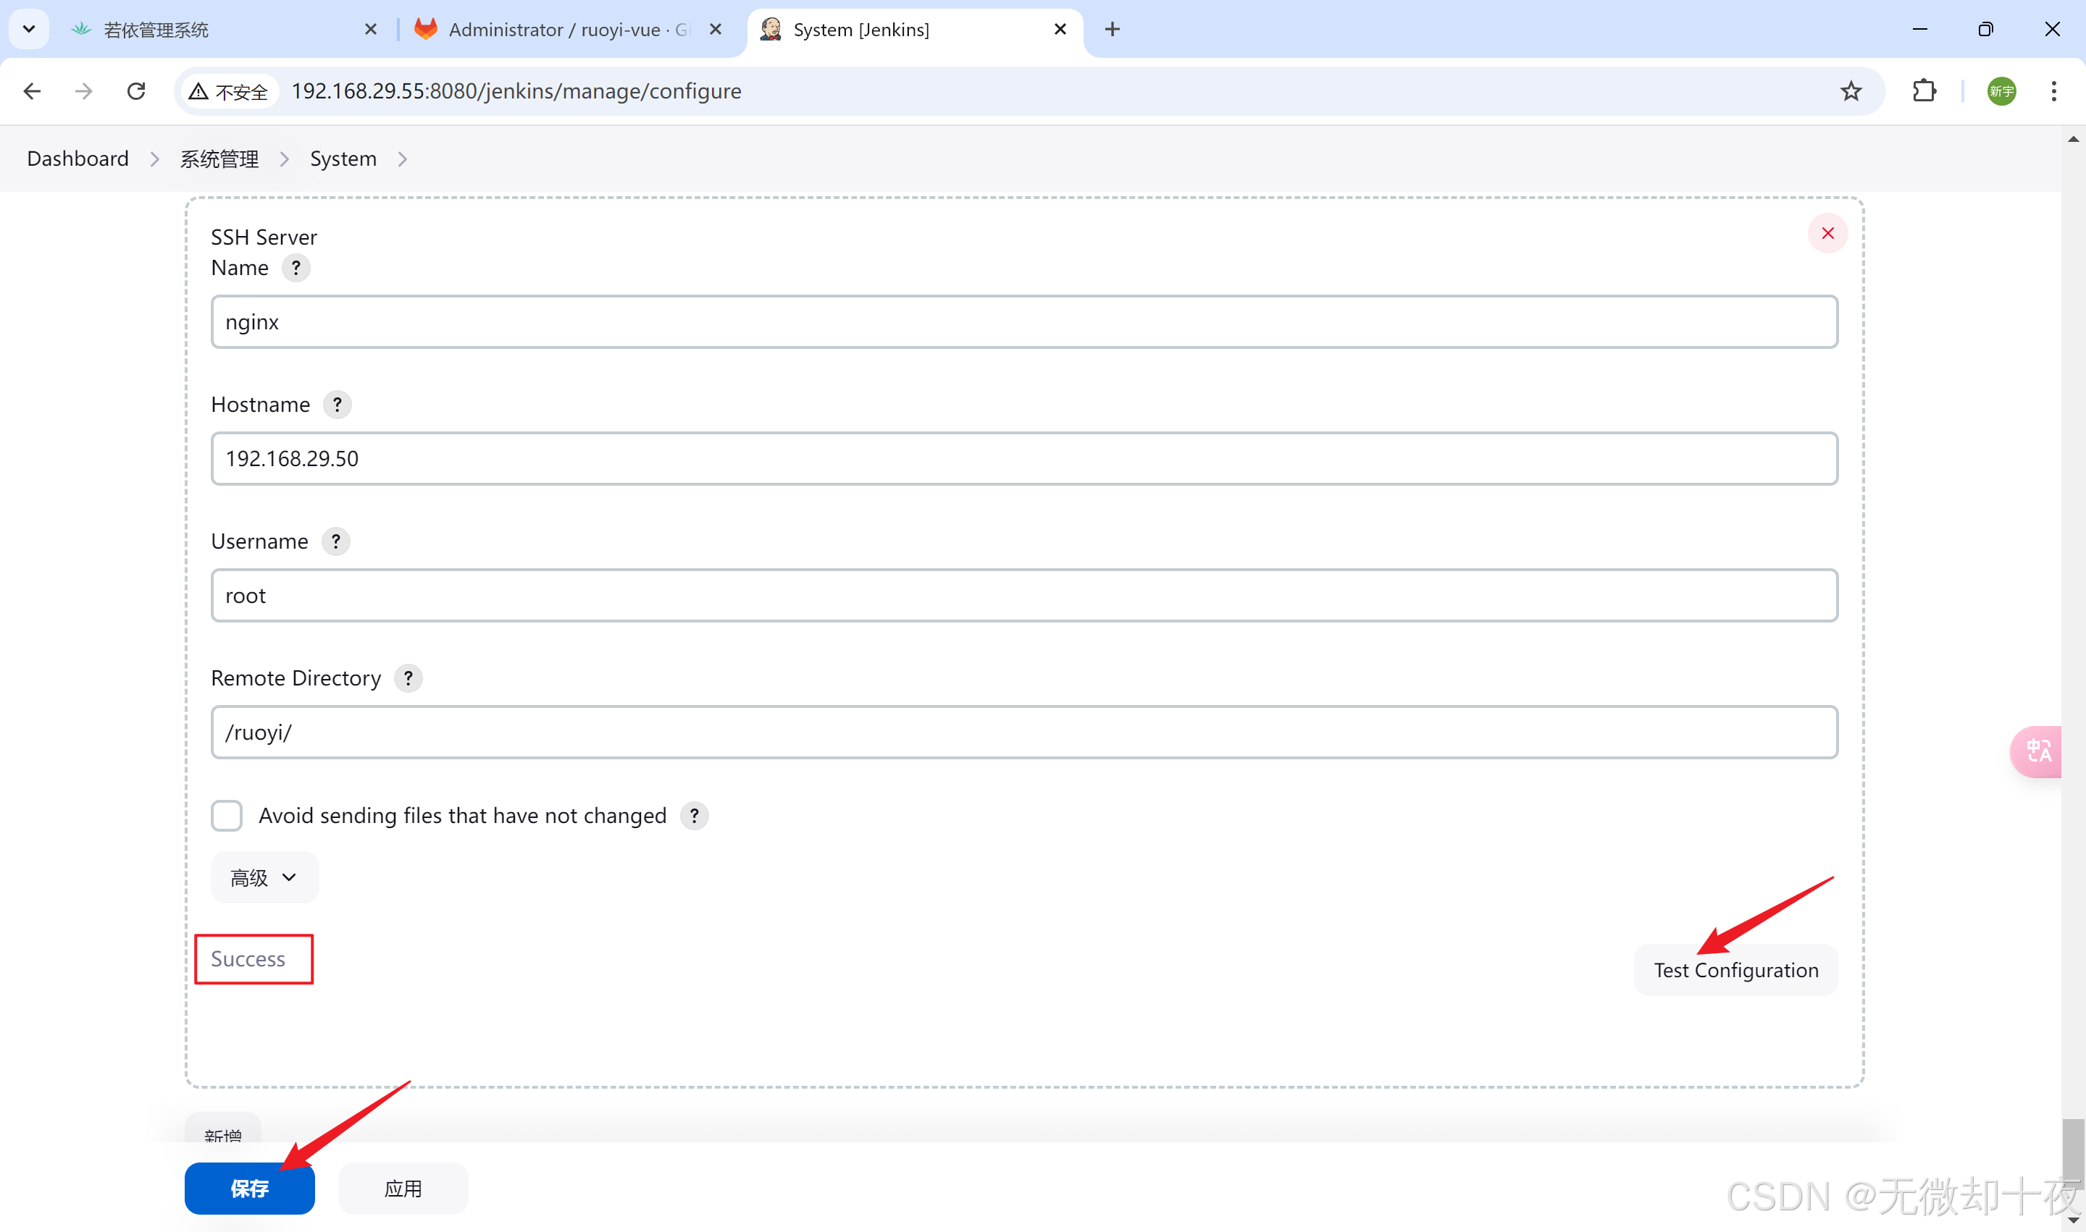
Task: Bookmark this page with star icon
Action: point(1850,91)
